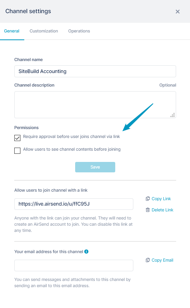Click the Save button
This screenshot has width=190, height=308.
(95, 167)
